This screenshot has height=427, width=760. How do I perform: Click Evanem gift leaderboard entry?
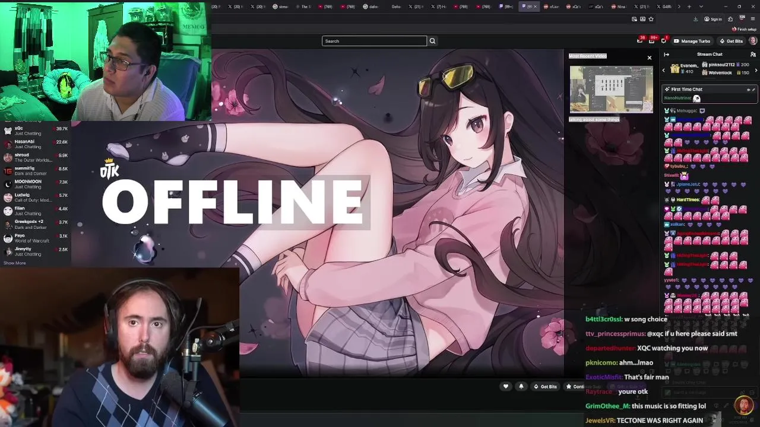point(685,68)
